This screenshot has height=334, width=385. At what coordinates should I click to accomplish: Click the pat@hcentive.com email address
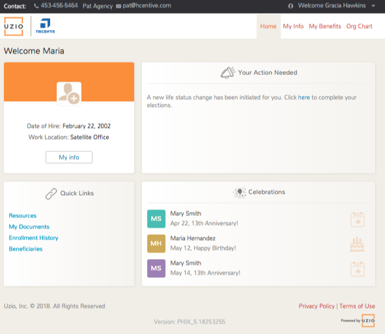(147, 6)
